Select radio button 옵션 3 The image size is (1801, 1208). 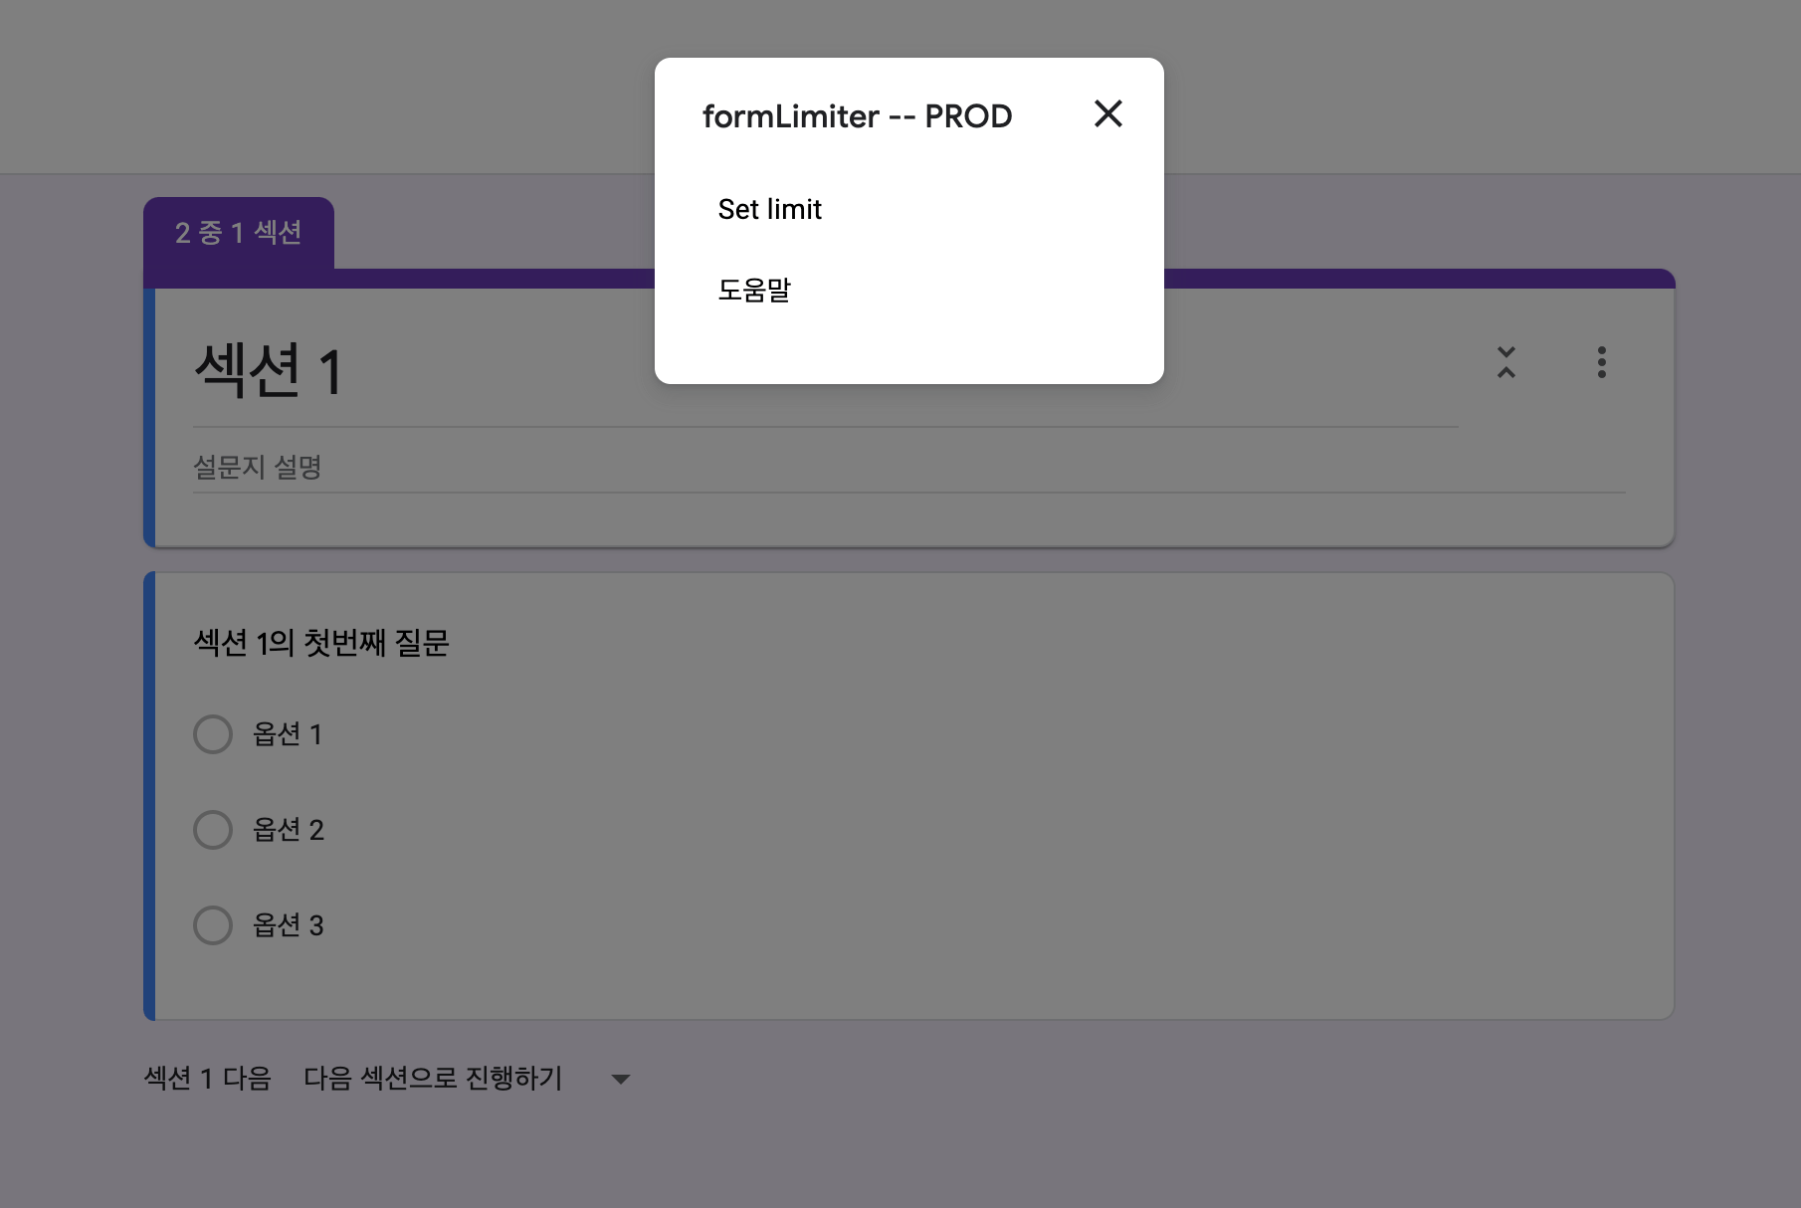coord(213,925)
